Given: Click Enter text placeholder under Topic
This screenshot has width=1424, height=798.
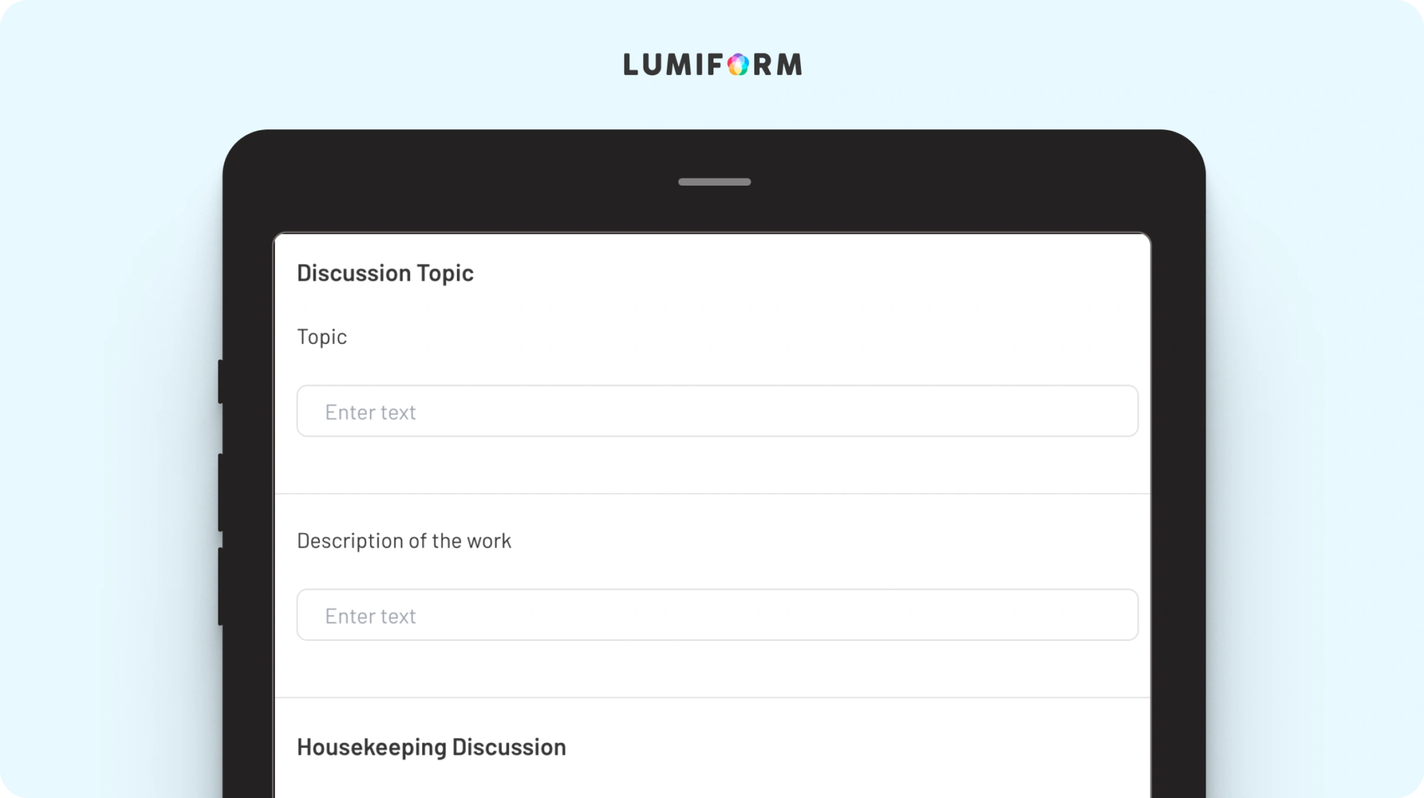Looking at the screenshot, I should 371,412.
